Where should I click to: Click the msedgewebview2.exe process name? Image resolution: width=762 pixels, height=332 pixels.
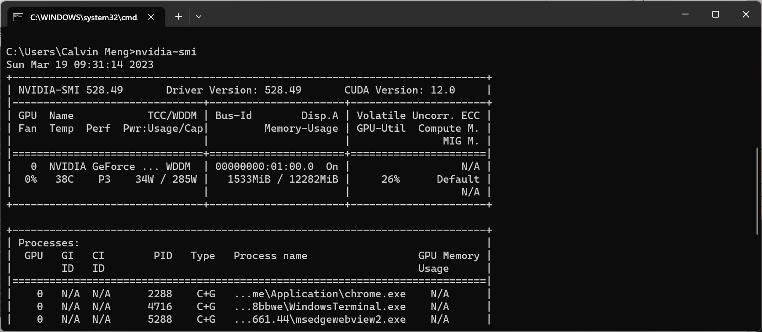tap(320, 319)
